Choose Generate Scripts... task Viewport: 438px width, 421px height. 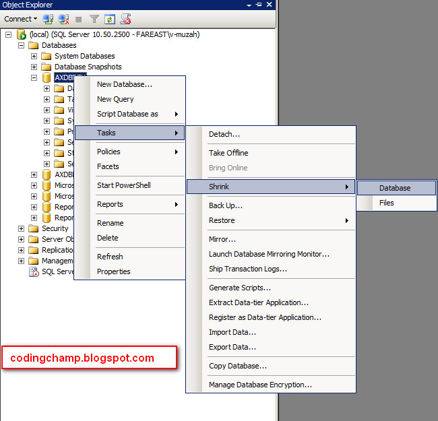(271, 288)
